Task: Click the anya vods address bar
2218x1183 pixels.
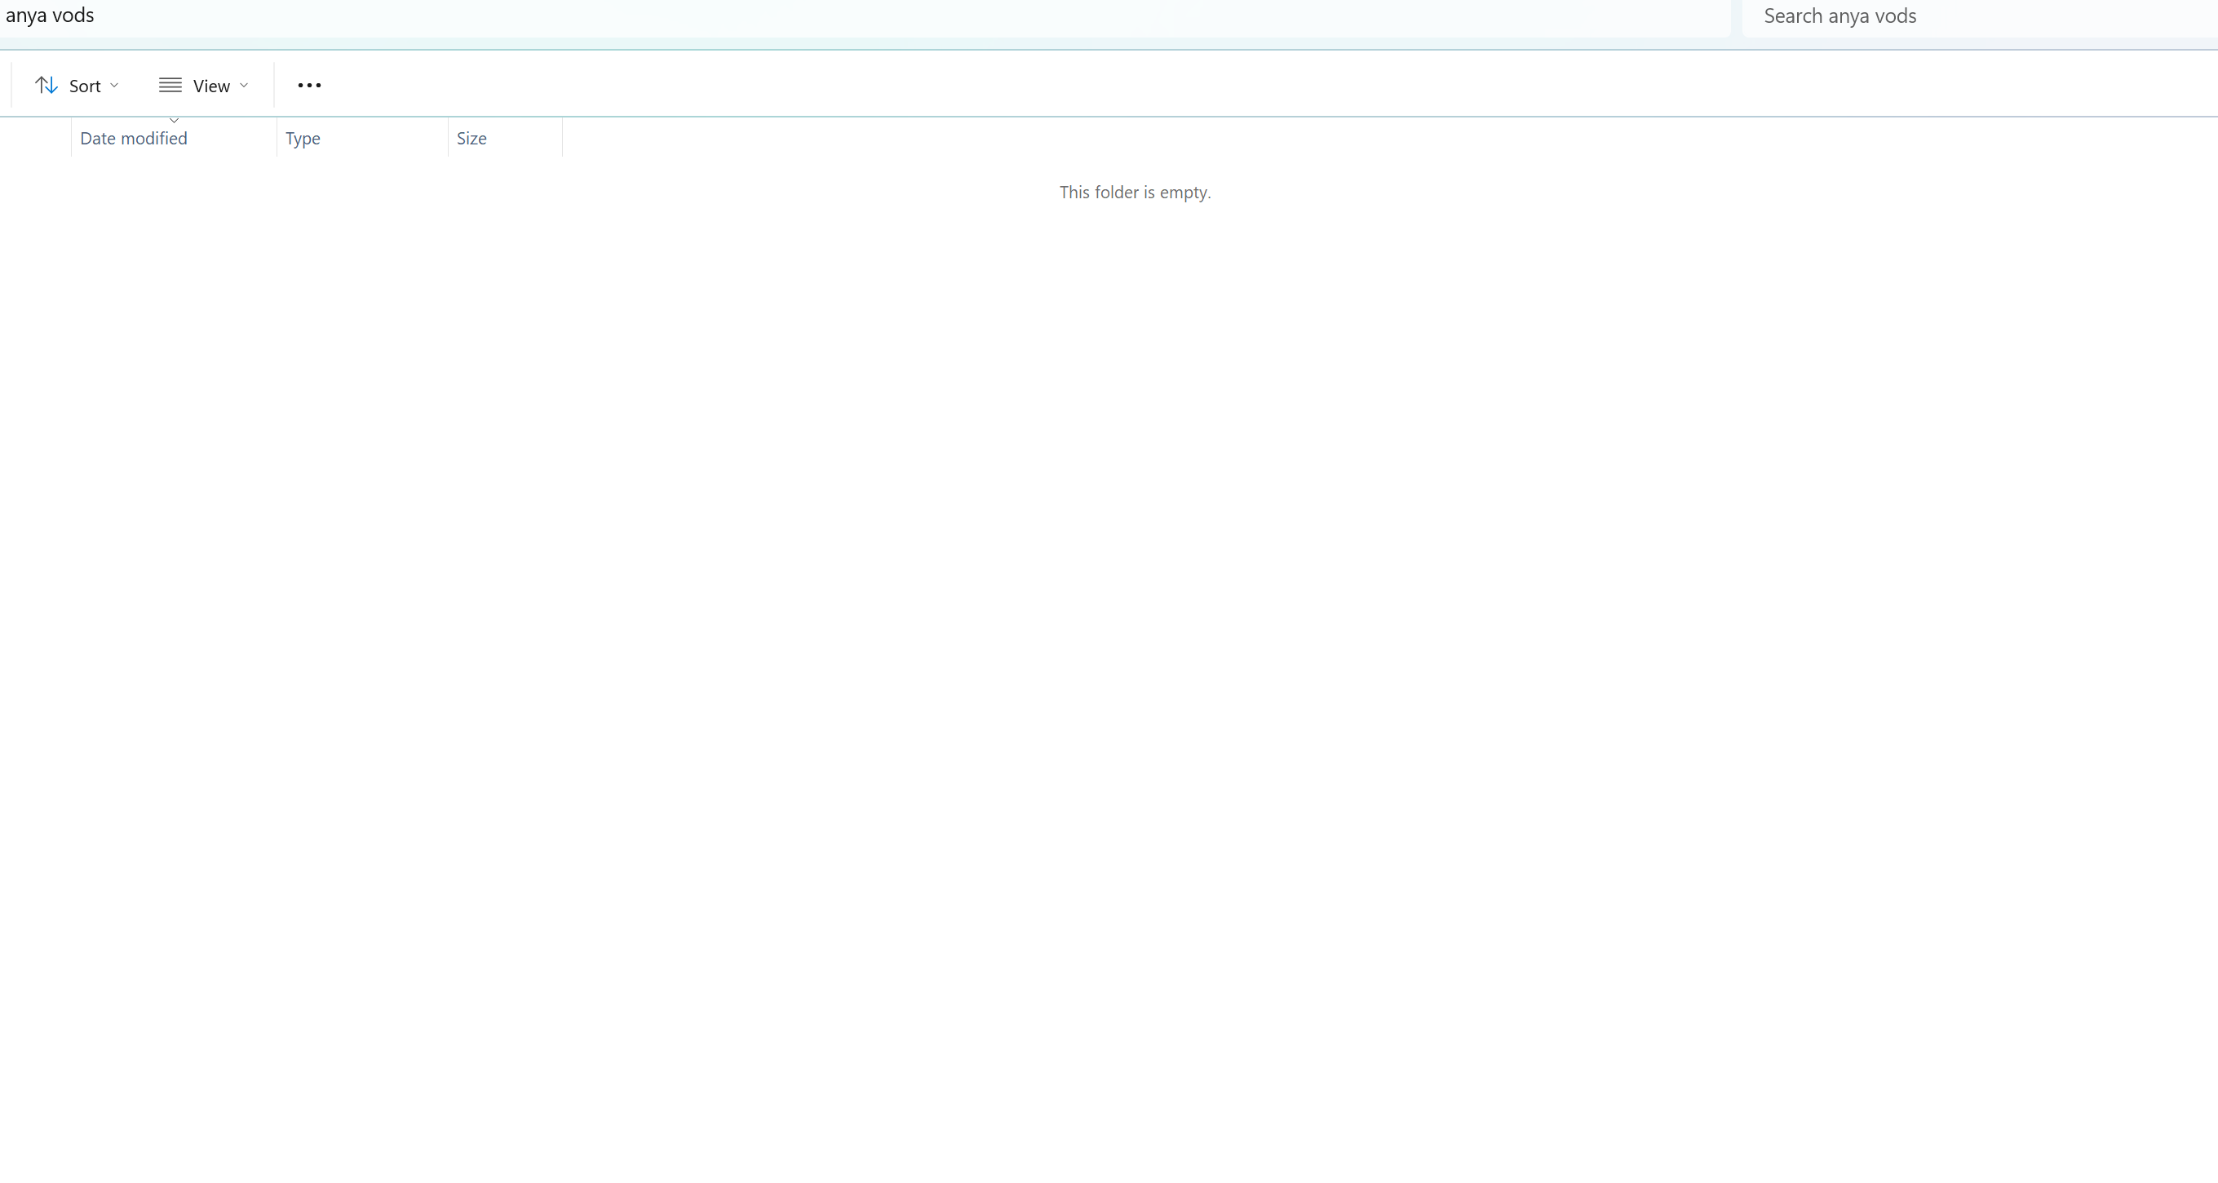Action: (865, 16)
